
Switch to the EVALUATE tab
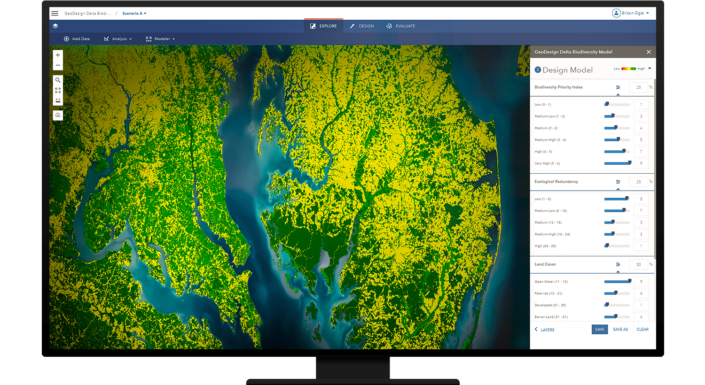coord(400,26)
